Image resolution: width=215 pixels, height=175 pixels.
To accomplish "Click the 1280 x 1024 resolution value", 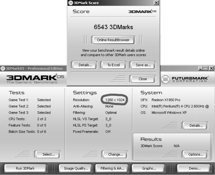I will point(115,100).
